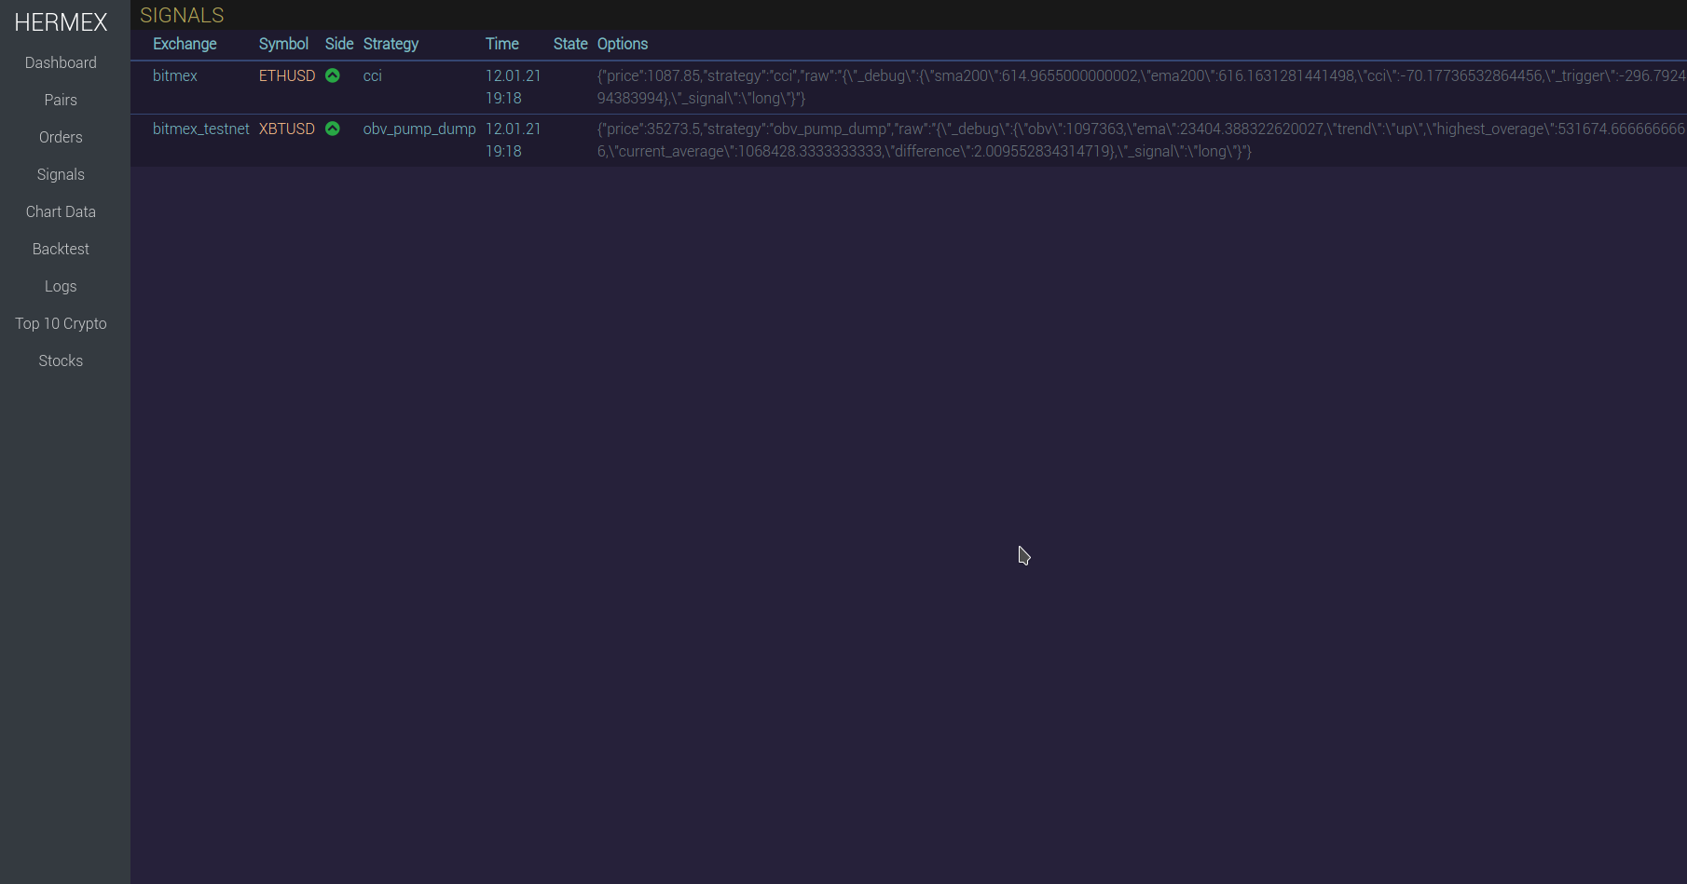Click the SIGNALS page heading
Viewport: 1687px width, 884px height.
click(182, 15)
